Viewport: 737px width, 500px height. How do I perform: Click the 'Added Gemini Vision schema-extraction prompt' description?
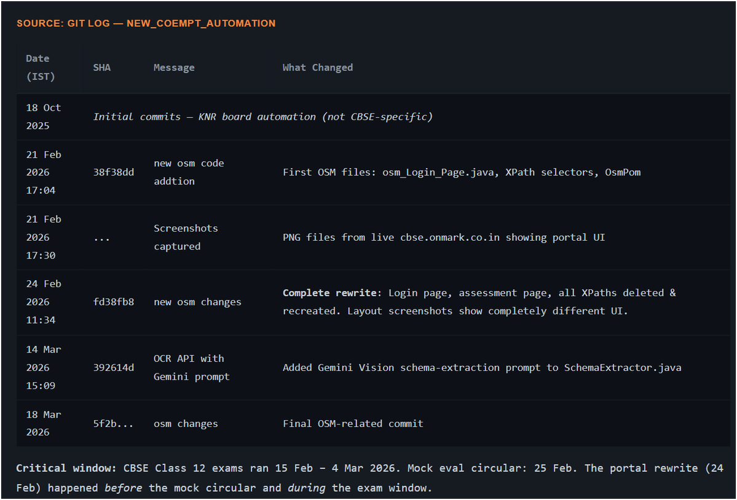click(x=482, y=367)
